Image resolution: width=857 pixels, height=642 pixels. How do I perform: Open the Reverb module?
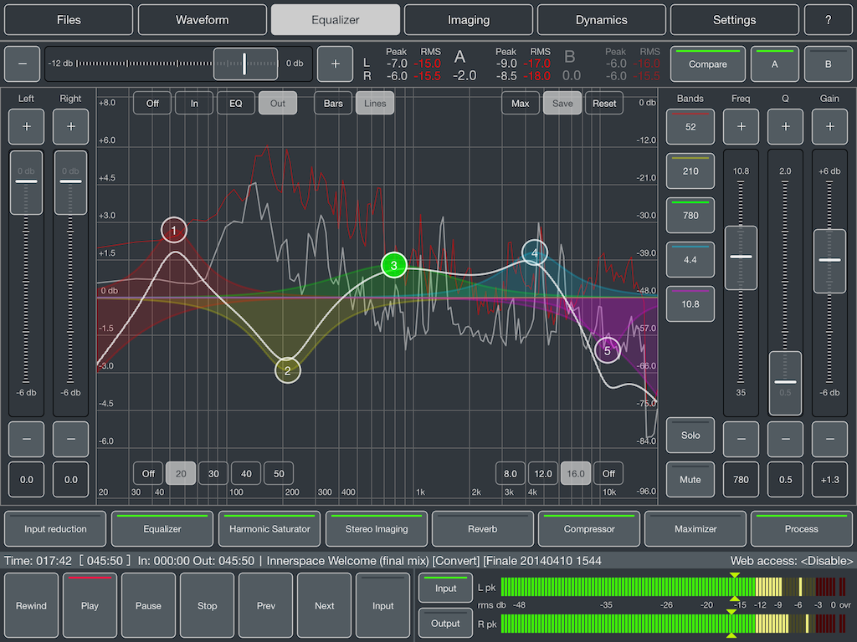pos(482,528)
